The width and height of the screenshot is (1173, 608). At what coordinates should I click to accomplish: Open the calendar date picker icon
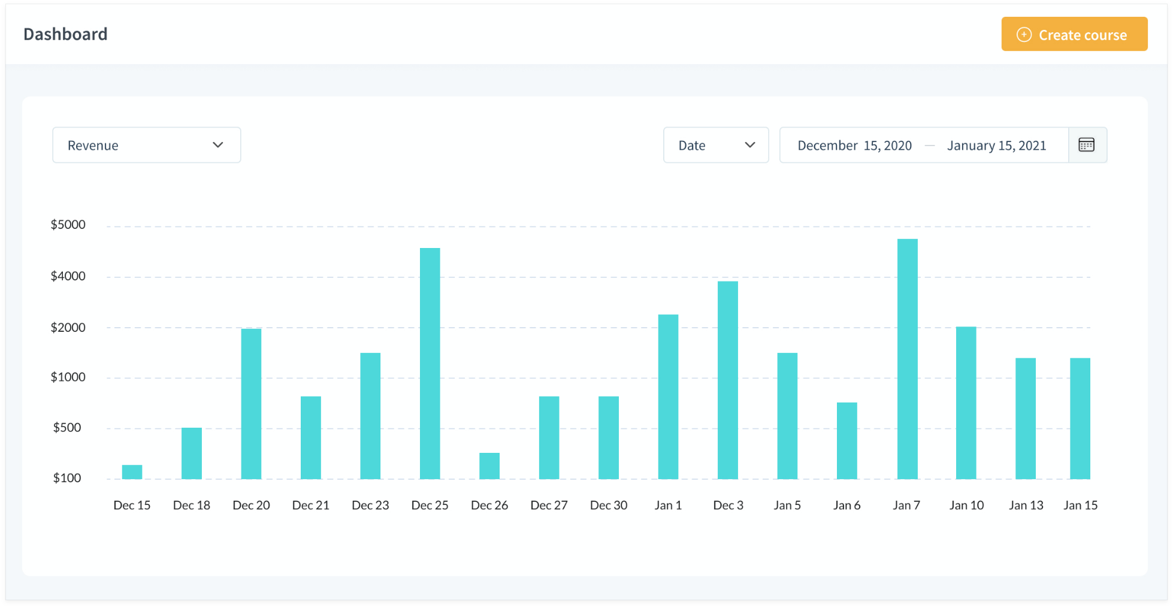1087,145
